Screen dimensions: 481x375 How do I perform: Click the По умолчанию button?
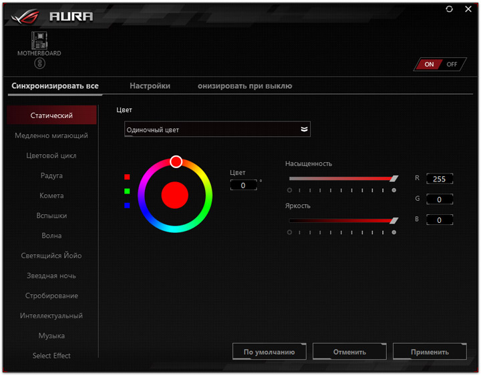[x=269, y=352]
